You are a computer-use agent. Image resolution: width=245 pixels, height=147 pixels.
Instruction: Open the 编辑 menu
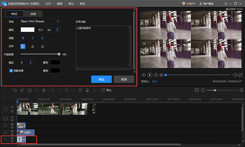point(60,4)
